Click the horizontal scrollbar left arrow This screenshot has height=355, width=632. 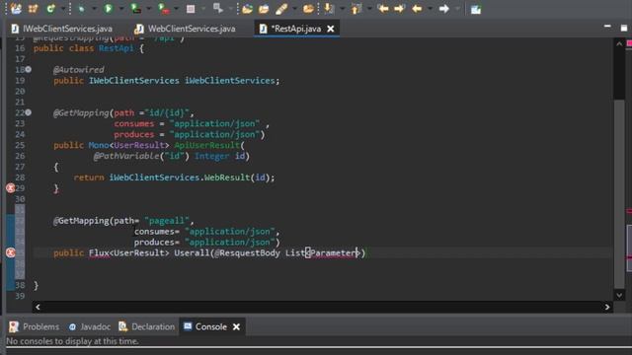point(38,307)
